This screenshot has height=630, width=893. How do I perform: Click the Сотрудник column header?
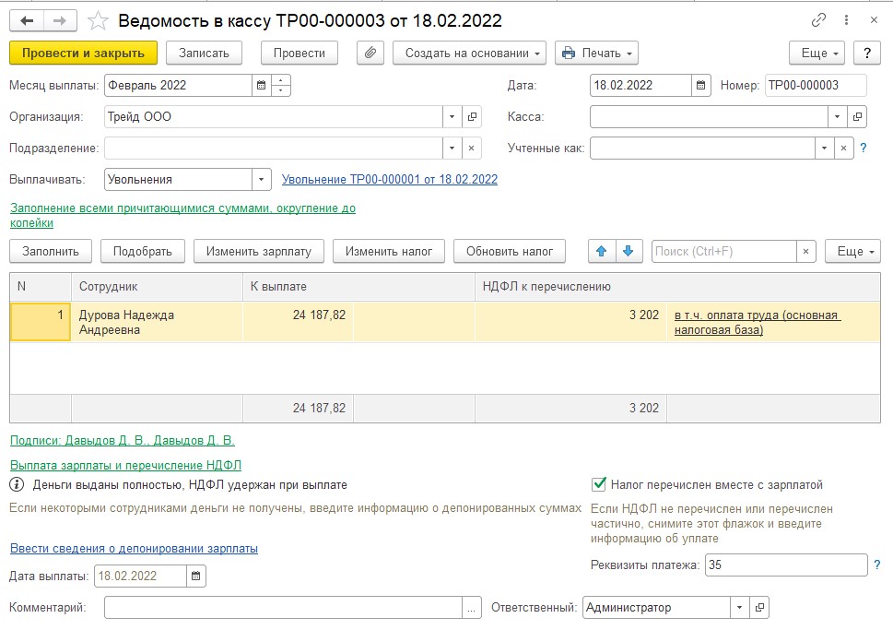click(x=157, y=287)
